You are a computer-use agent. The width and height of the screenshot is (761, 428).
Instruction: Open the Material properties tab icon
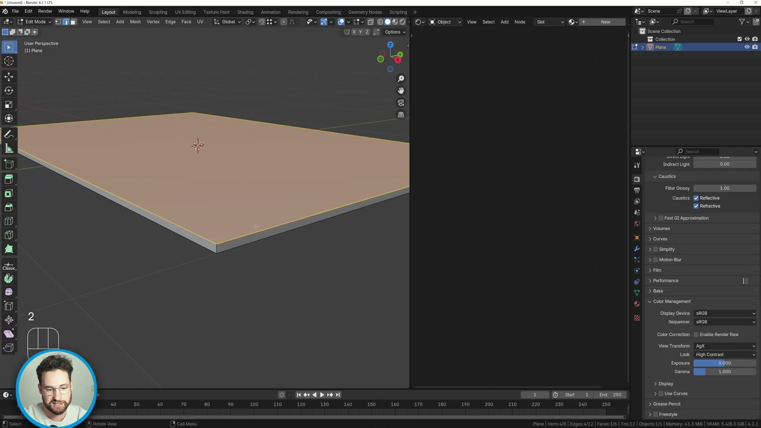pyautogui.click(x=637, y=304)
